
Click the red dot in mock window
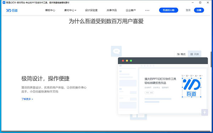[x=123, y=61]
